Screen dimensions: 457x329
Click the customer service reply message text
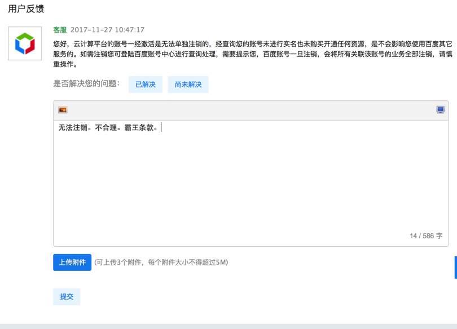pos(252,54)
